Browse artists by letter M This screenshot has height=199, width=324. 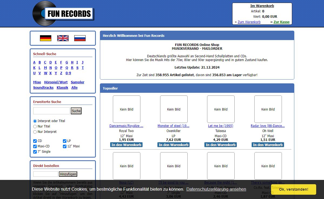45,68
